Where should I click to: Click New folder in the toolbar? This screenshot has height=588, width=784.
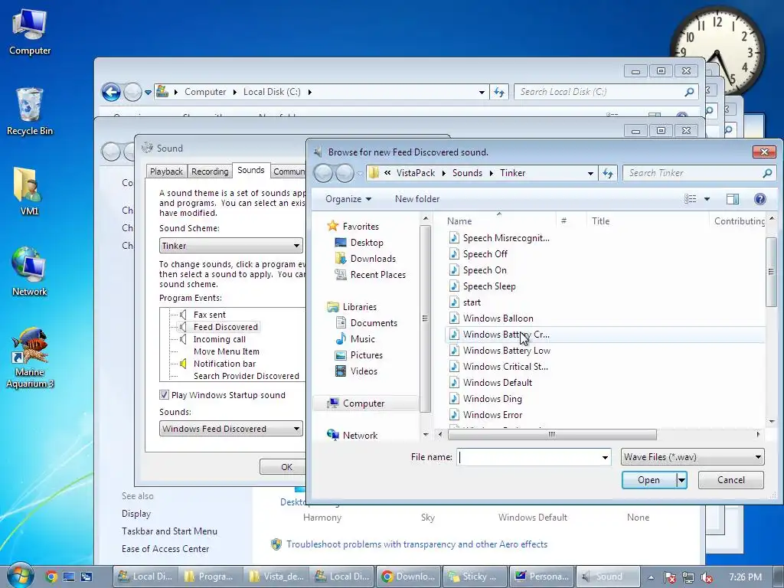417,199
